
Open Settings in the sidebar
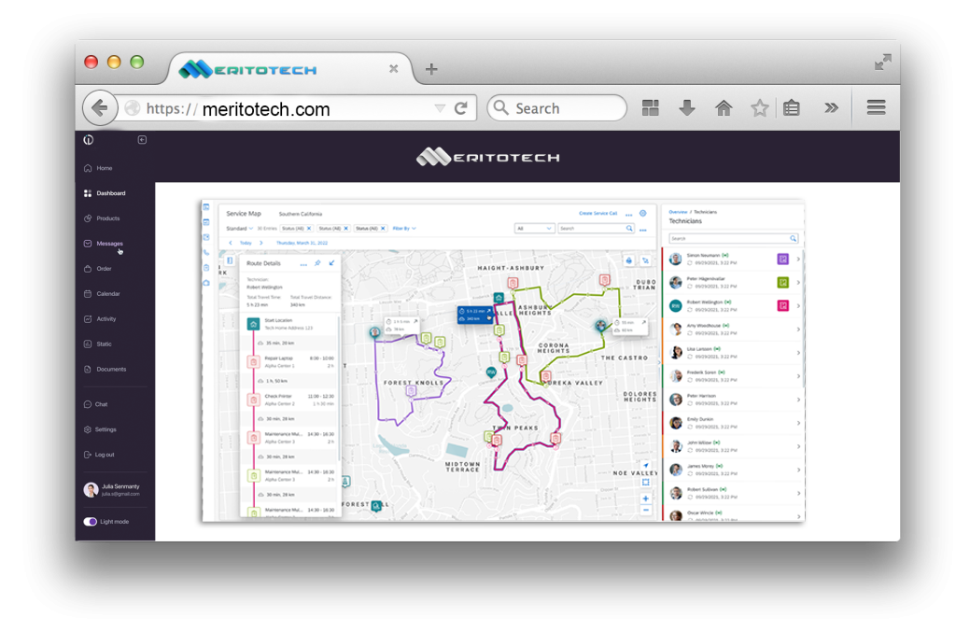click(100, 429)
